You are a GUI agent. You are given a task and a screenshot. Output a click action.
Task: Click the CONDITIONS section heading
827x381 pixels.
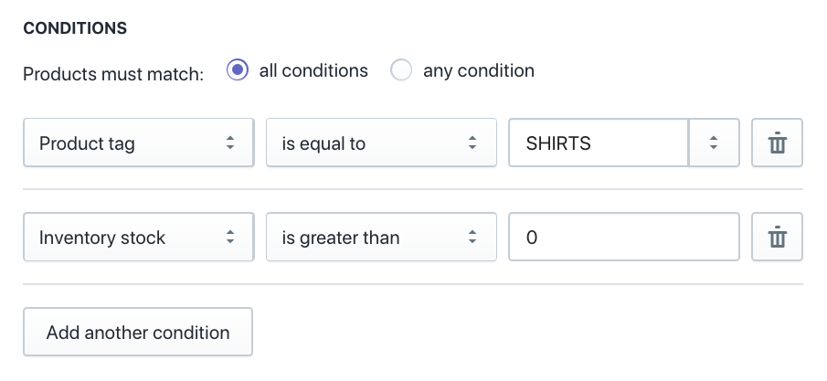coord(75,27)
